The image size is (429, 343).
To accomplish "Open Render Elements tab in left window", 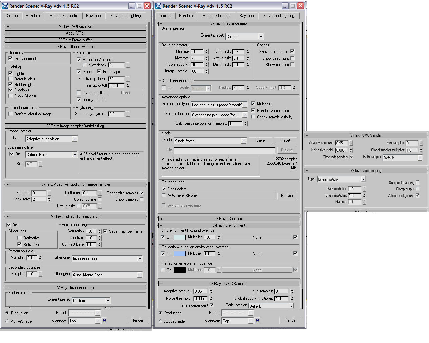I will point(63,16).
